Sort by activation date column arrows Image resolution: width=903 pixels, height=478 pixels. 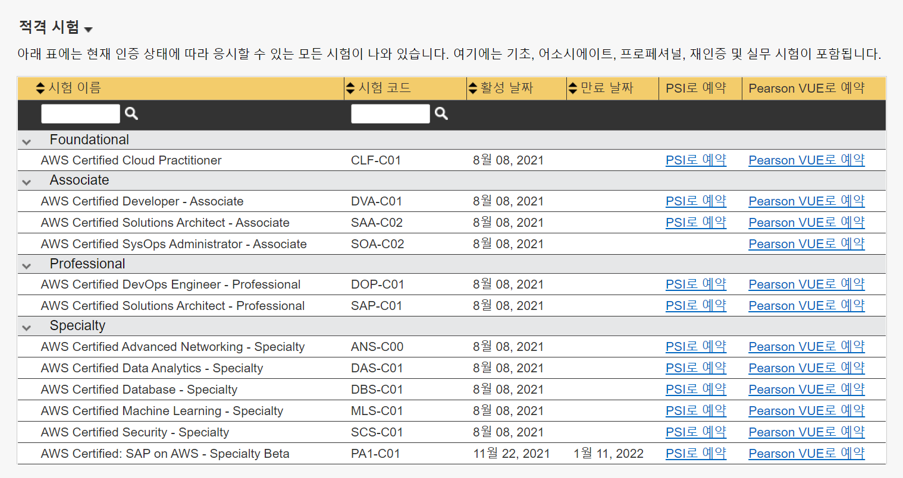[x=473, y=88]
